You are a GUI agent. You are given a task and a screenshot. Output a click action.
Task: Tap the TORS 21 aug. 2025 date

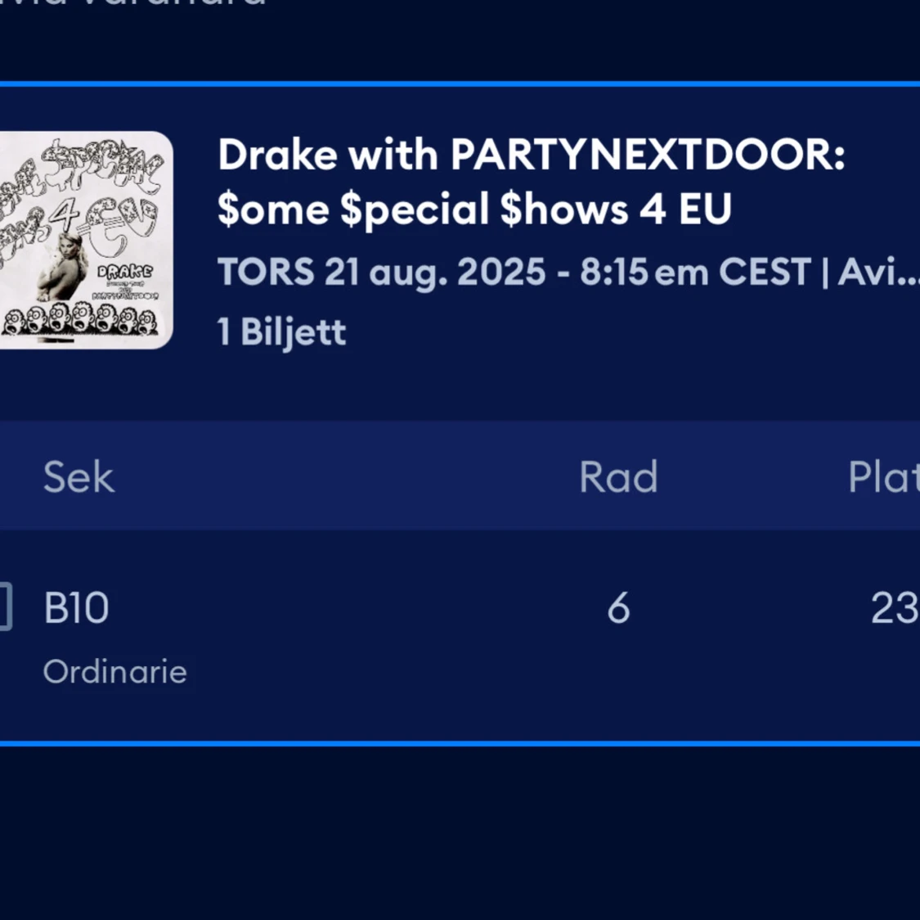381,273
